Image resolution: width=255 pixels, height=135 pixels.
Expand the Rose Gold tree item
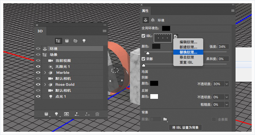click(x=45, y=85)
